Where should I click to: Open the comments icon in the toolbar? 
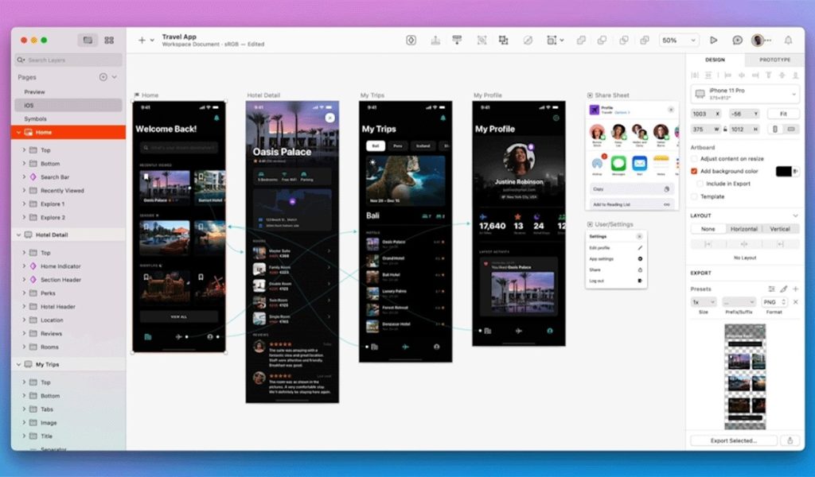(x=737, y=40)
